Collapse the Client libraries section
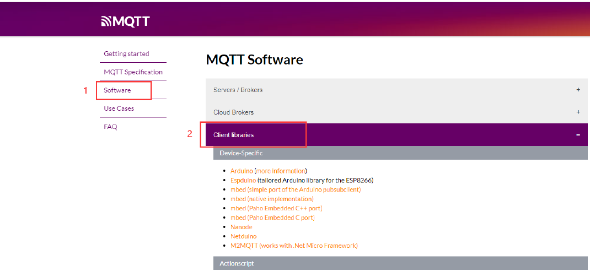The width and height of the screenshot is (590, 277). pyautogui.click(x=396, y=134)
